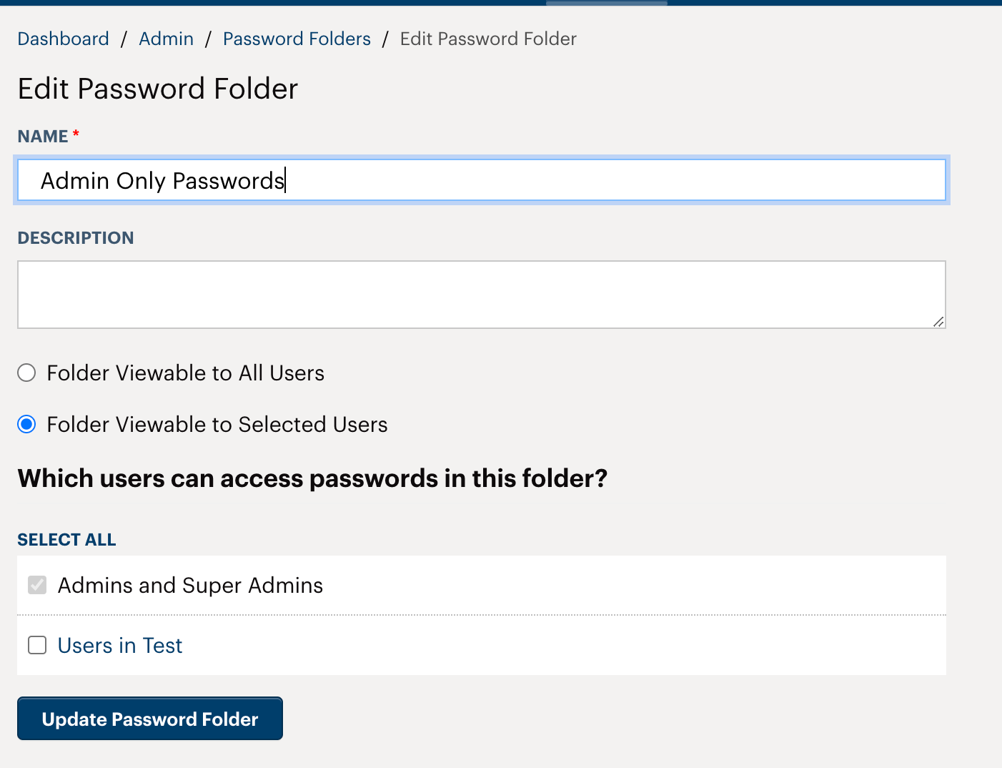Click the 'Admins and Super Admins' checkbox

point(36,585)
